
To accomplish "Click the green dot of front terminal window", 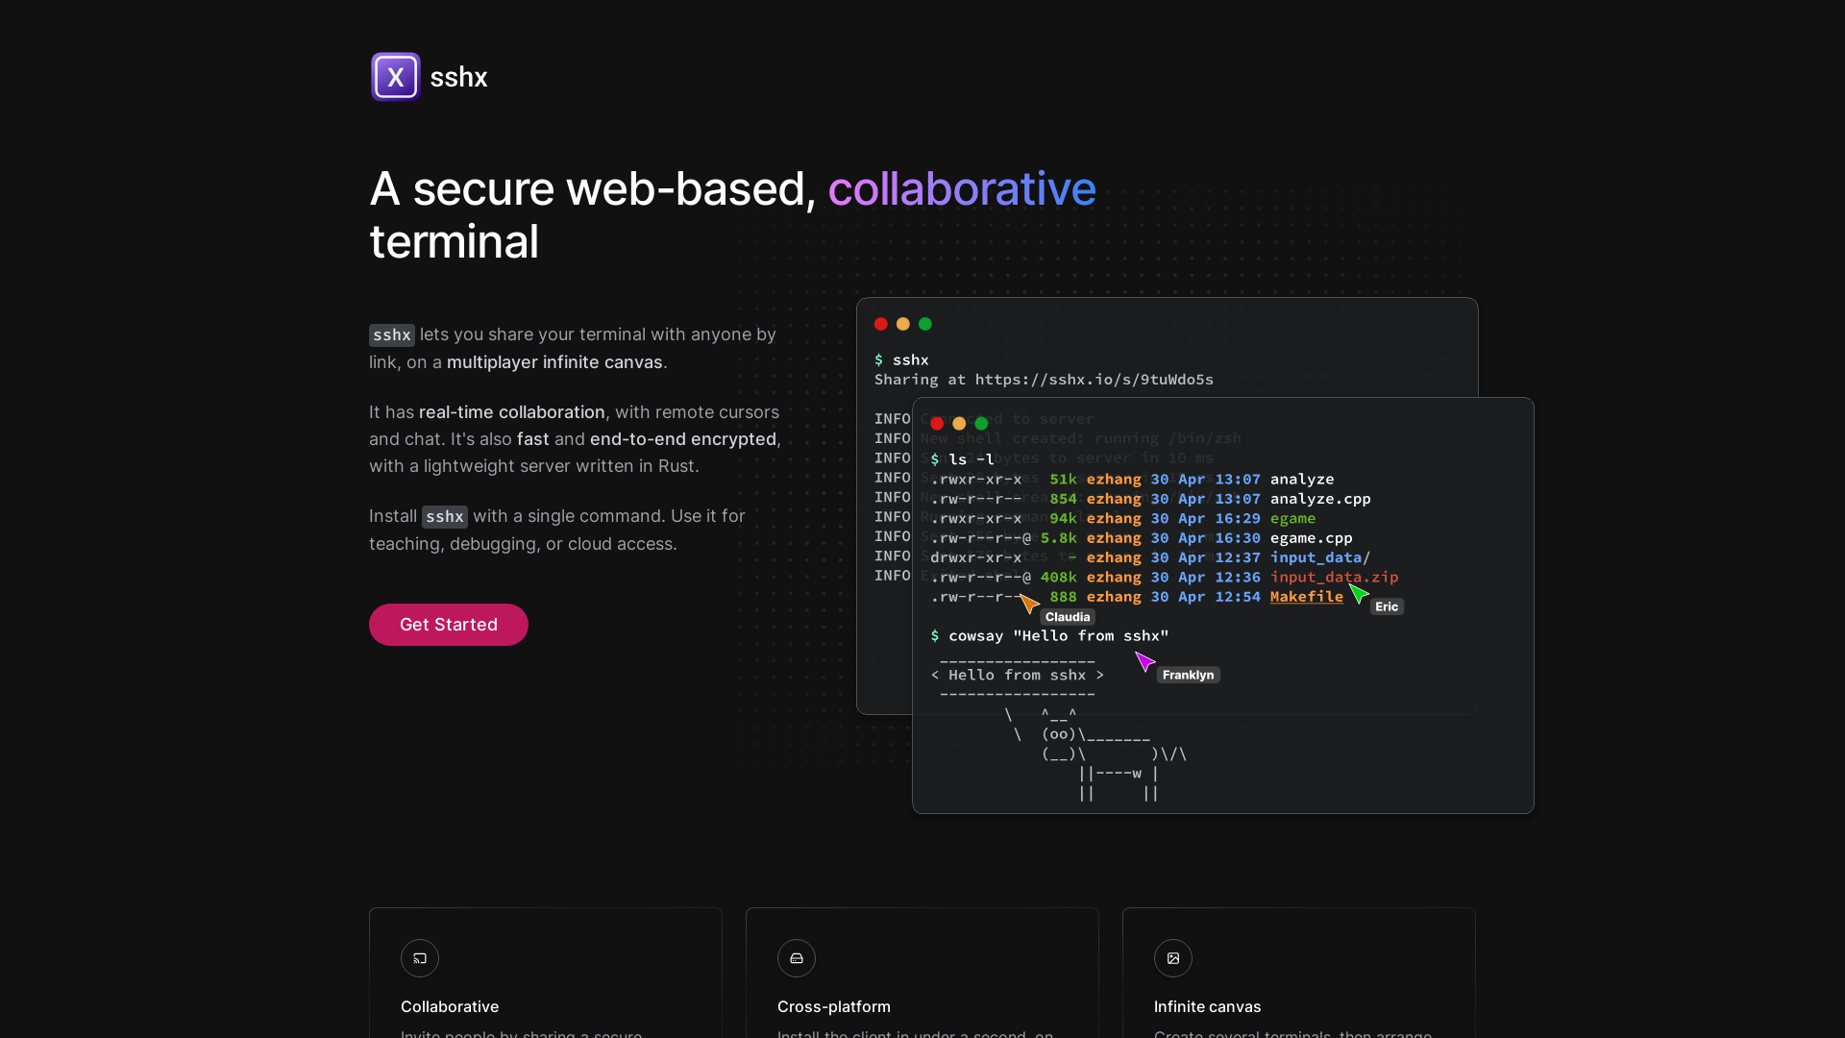I will pos(981,423).
